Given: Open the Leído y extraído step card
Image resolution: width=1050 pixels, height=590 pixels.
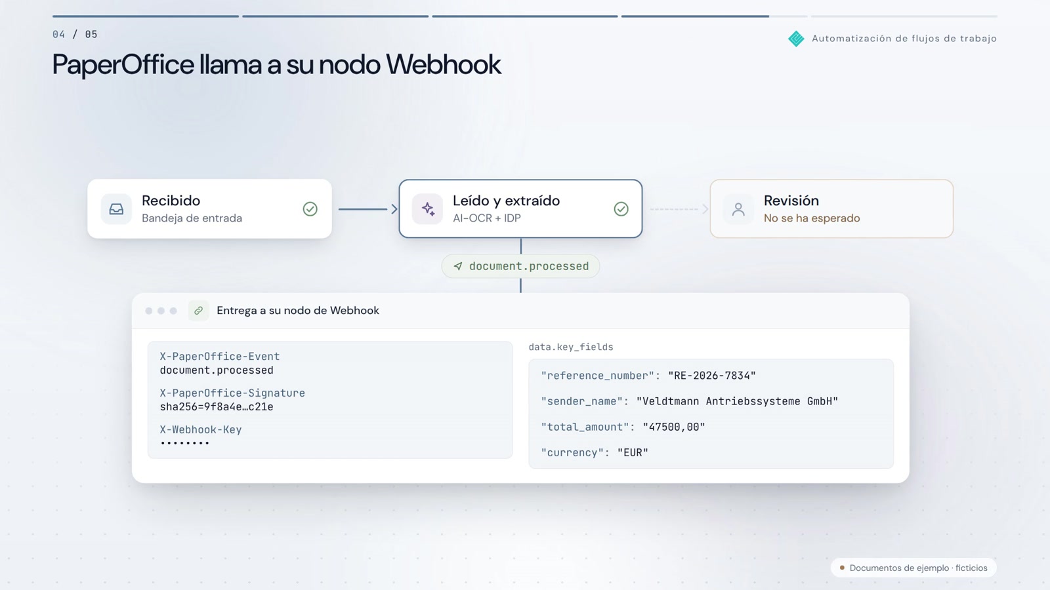Looking at the screenshot, I should [x=520, y=209].
